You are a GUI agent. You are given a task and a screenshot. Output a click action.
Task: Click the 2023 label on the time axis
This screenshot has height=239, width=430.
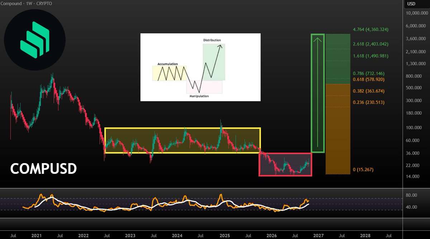pos(130,236)
